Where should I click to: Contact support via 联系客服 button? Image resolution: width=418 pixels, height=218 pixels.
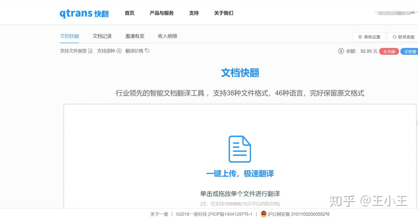(x=403, y=37)
